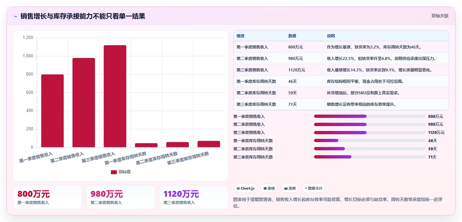
Task: Toggle the 指标值 legend color box
Action: tap(114, 172)
